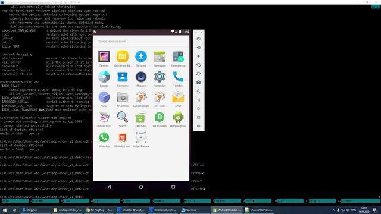This screenshot has height=214, width=381.
Task: Open the Email app
Action: [x=178, y=97]
